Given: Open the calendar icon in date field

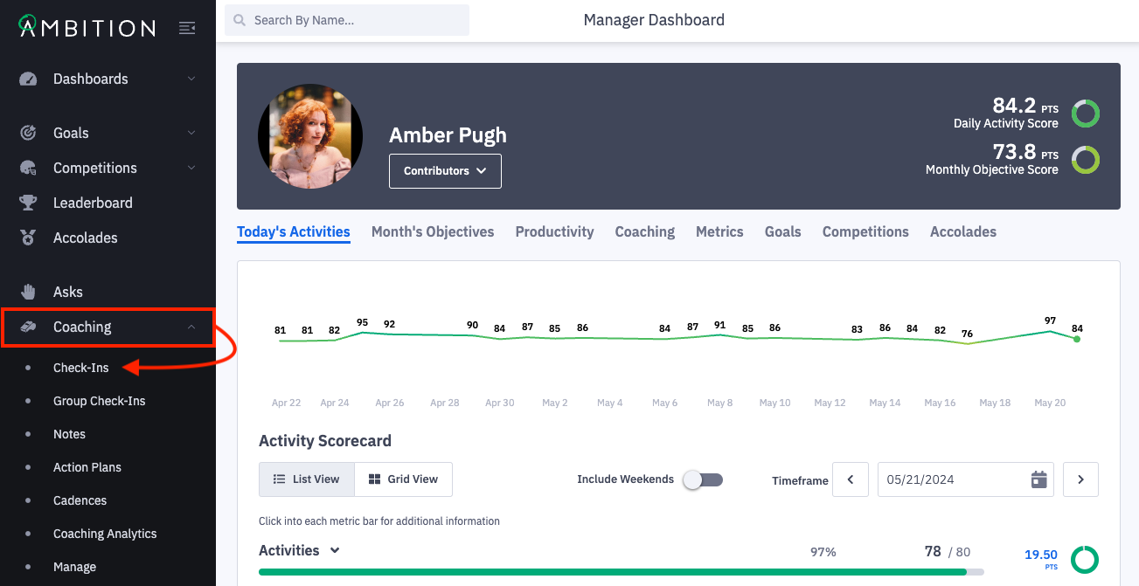Looking at the screenshot, I should click(x=1038, y=479).
